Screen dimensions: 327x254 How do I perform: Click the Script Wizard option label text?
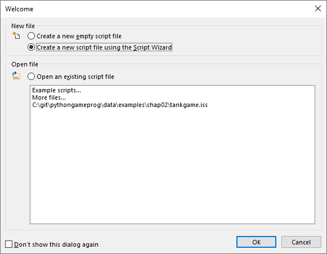point(104,47)
